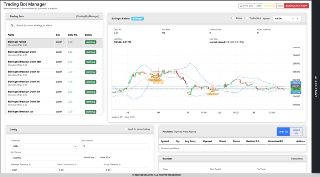Select the Bollinger Fallout bot row

coord(54,43)
